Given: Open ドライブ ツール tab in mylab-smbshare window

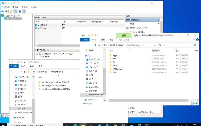Looking at the screenshot, I should [x=124, y=39].
